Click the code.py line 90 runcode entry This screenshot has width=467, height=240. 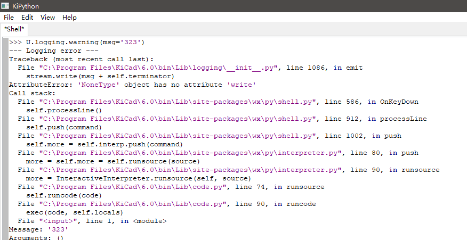[166, 204]
